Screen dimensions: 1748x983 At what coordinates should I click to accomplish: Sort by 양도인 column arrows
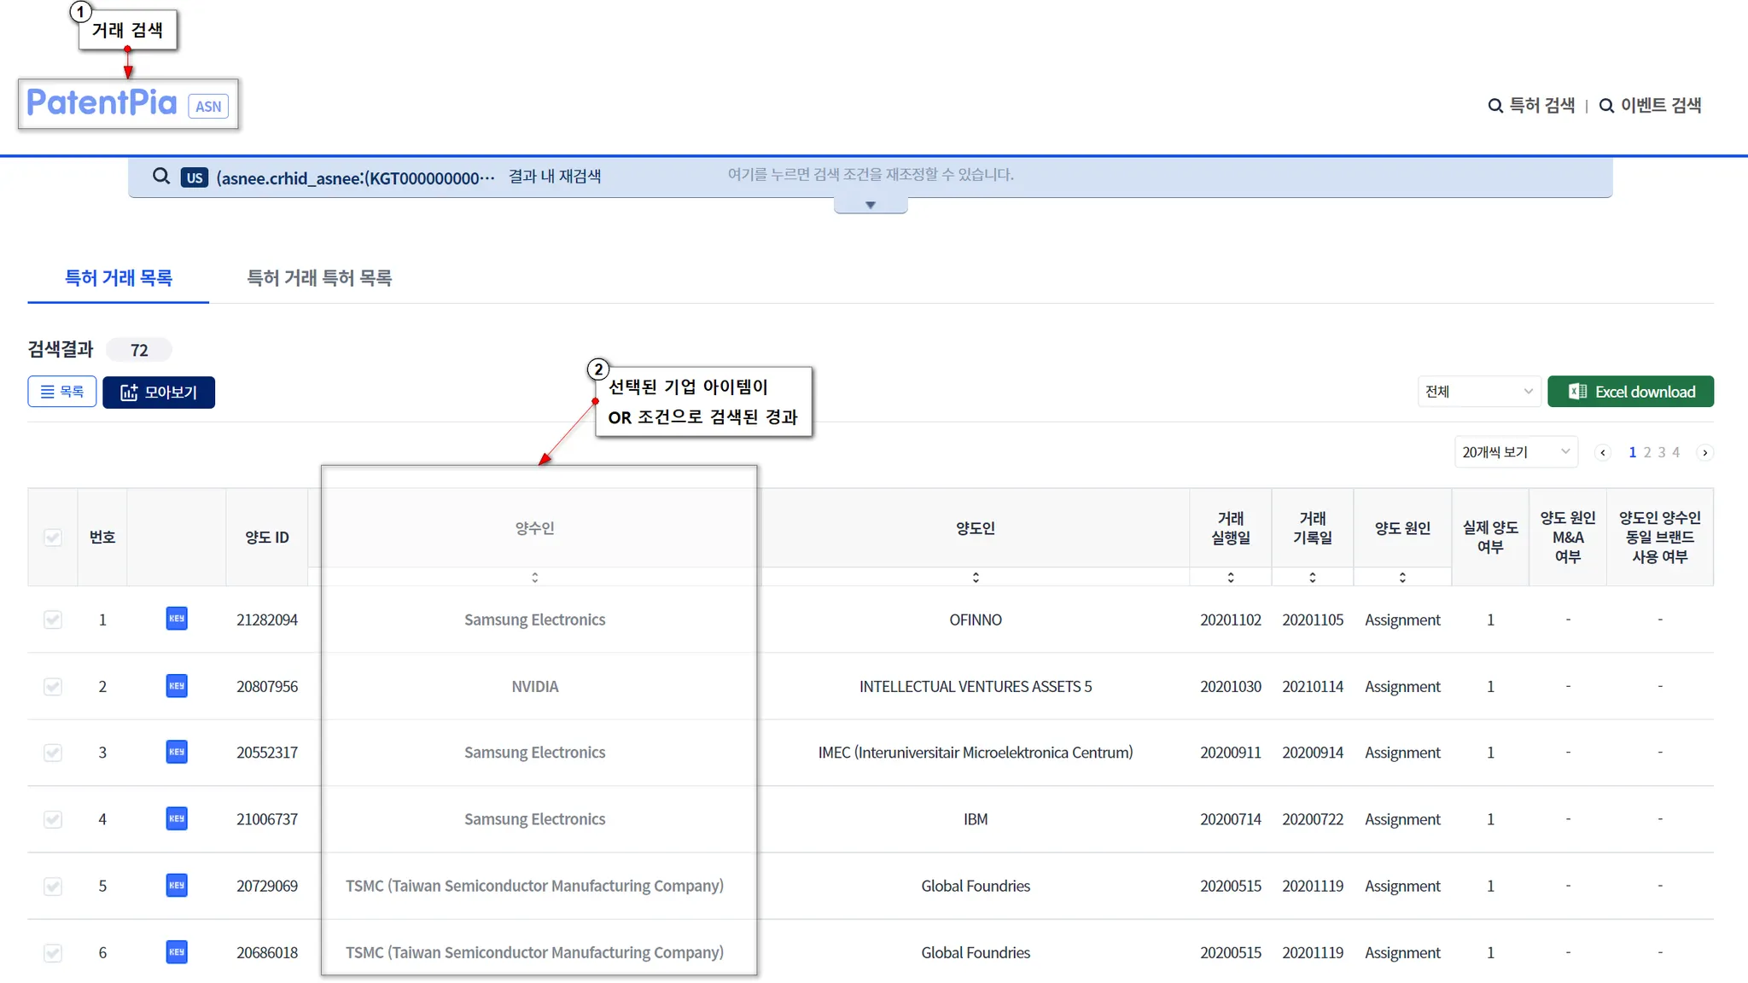point(976,578)
